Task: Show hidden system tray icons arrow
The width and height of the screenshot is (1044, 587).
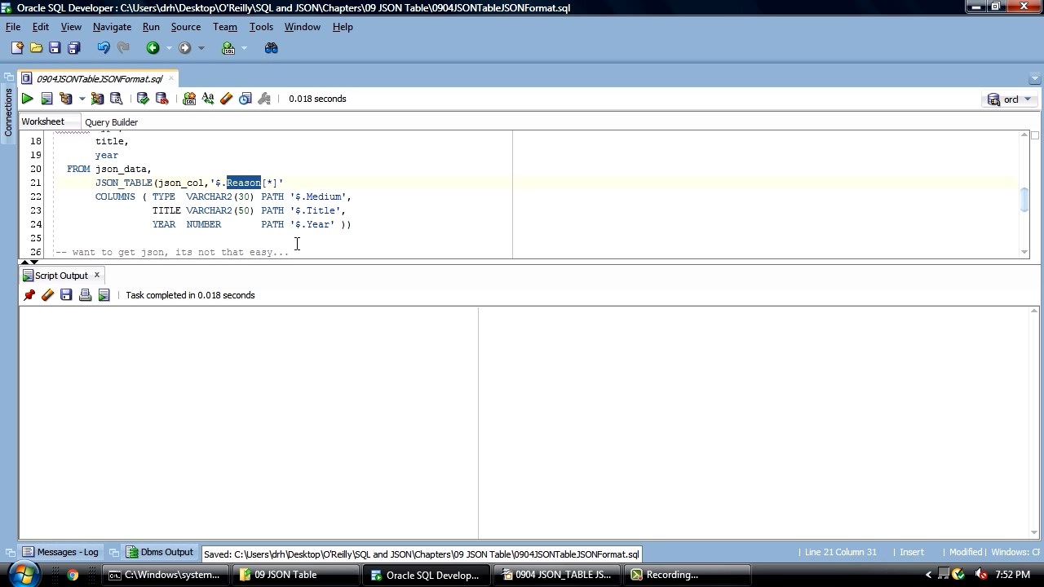Action: pos(928,575)
